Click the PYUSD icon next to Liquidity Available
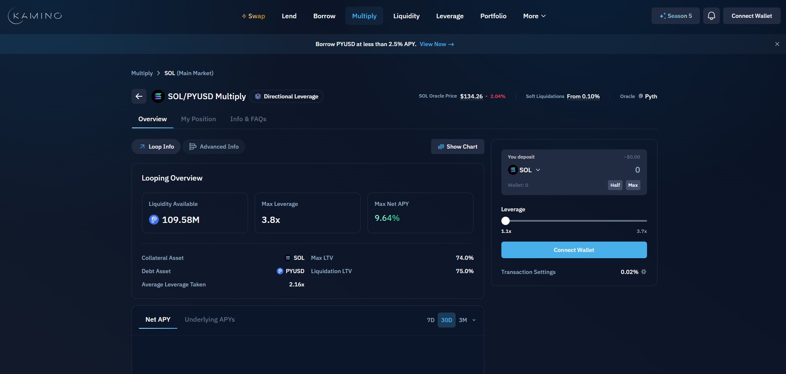Screen dimensions: 786x374 click(154, 220)
